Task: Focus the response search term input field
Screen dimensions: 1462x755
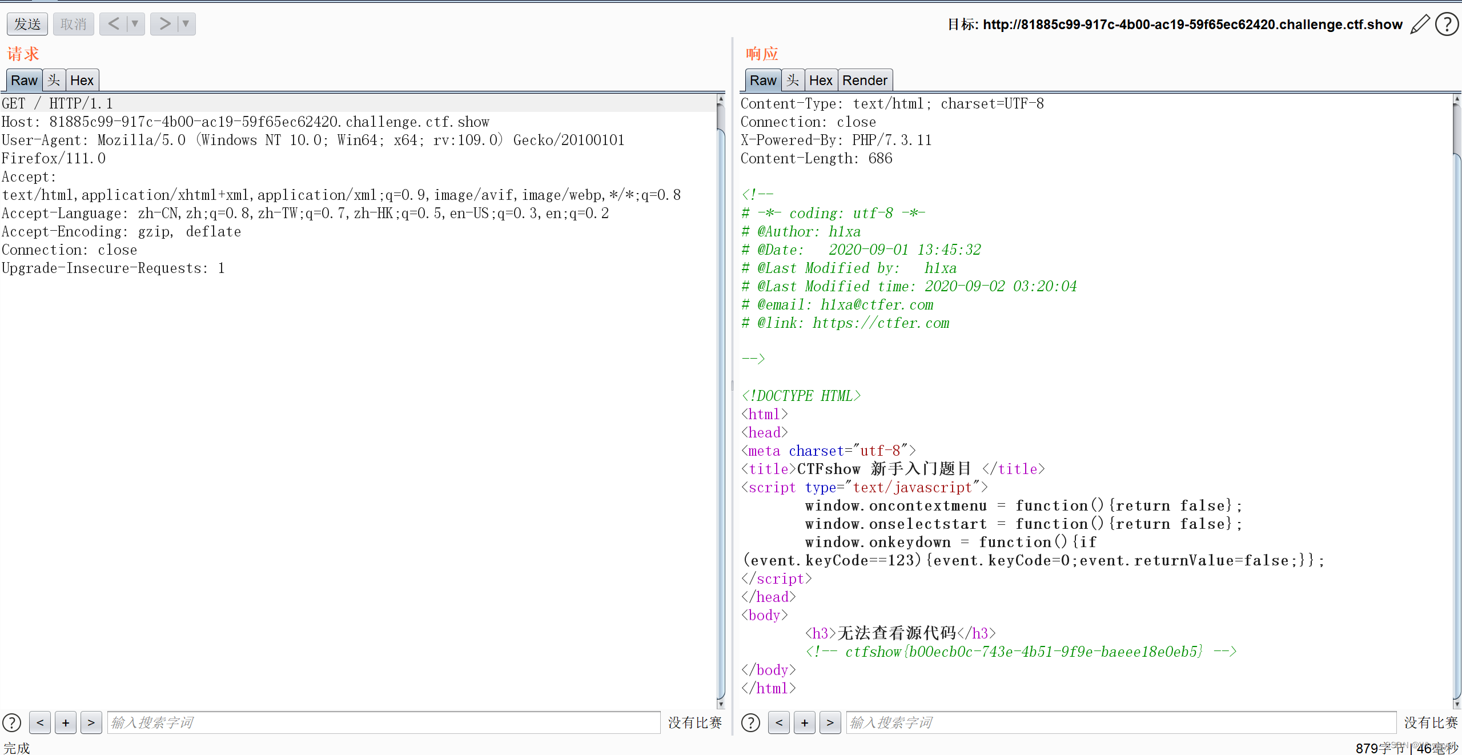Action: point(1121,723)
